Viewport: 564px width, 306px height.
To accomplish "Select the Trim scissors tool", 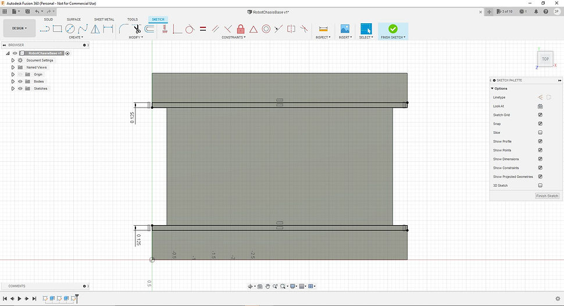I will (137, 29).
